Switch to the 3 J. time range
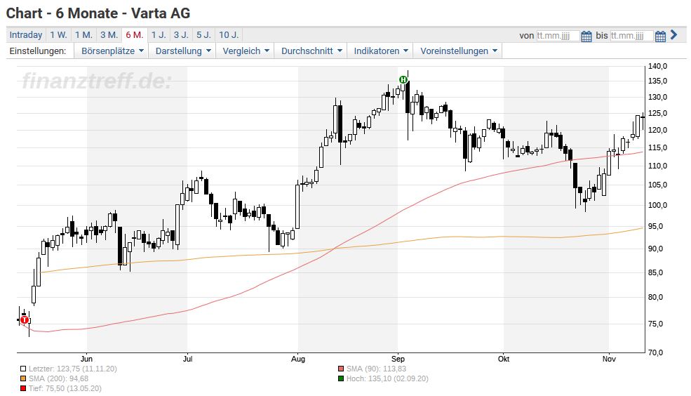This screenshot has height=396, width=691. click(181, 35)
